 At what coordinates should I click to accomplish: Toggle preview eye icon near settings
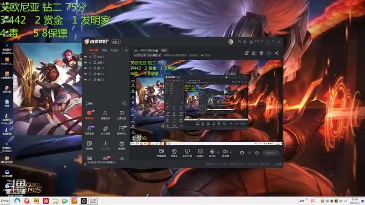click(249, 153)
